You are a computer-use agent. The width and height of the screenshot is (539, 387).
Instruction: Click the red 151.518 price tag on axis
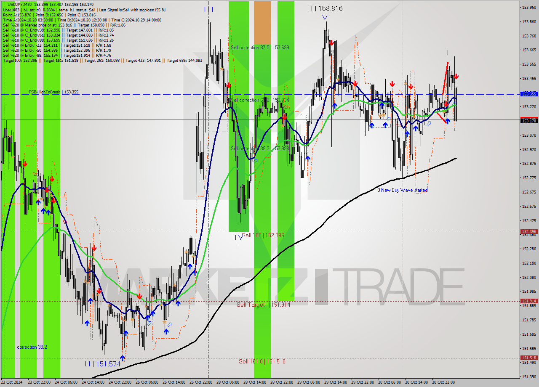pyautogui.click(x=529, y=358)
